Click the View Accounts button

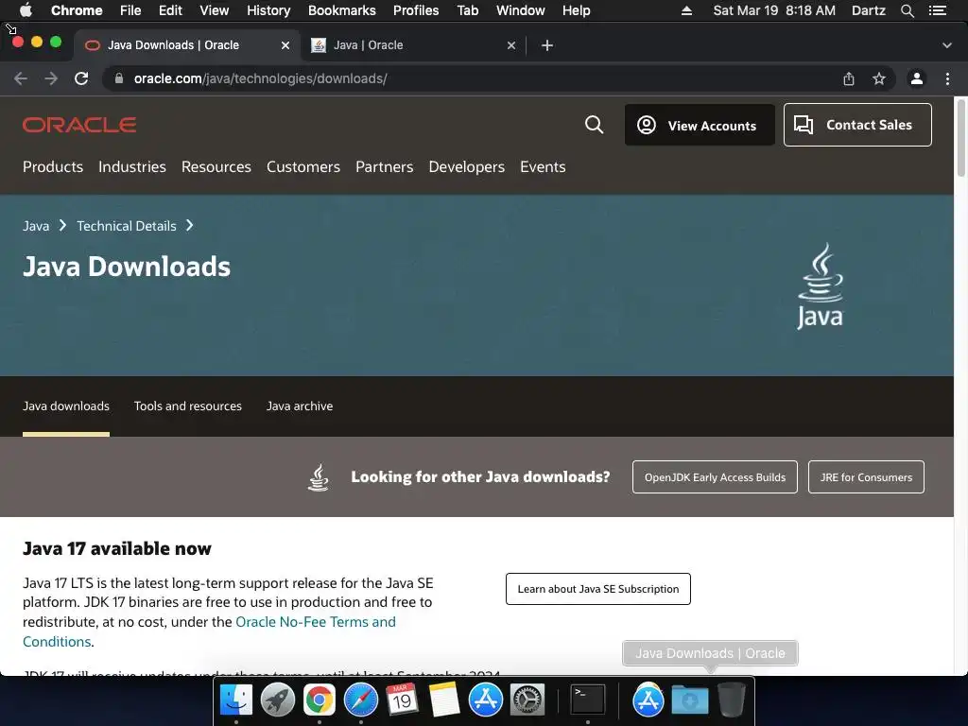[700, 125]
